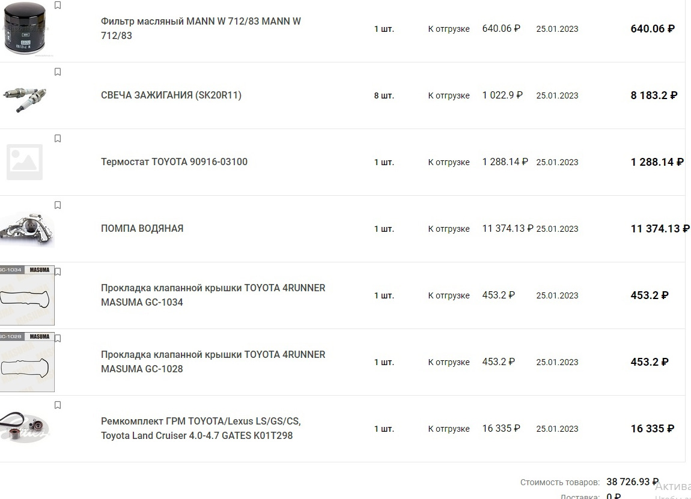Open GC-1034 gasket thumbnail image
This screenshot has width=691, height=499.
pos(26,295)
